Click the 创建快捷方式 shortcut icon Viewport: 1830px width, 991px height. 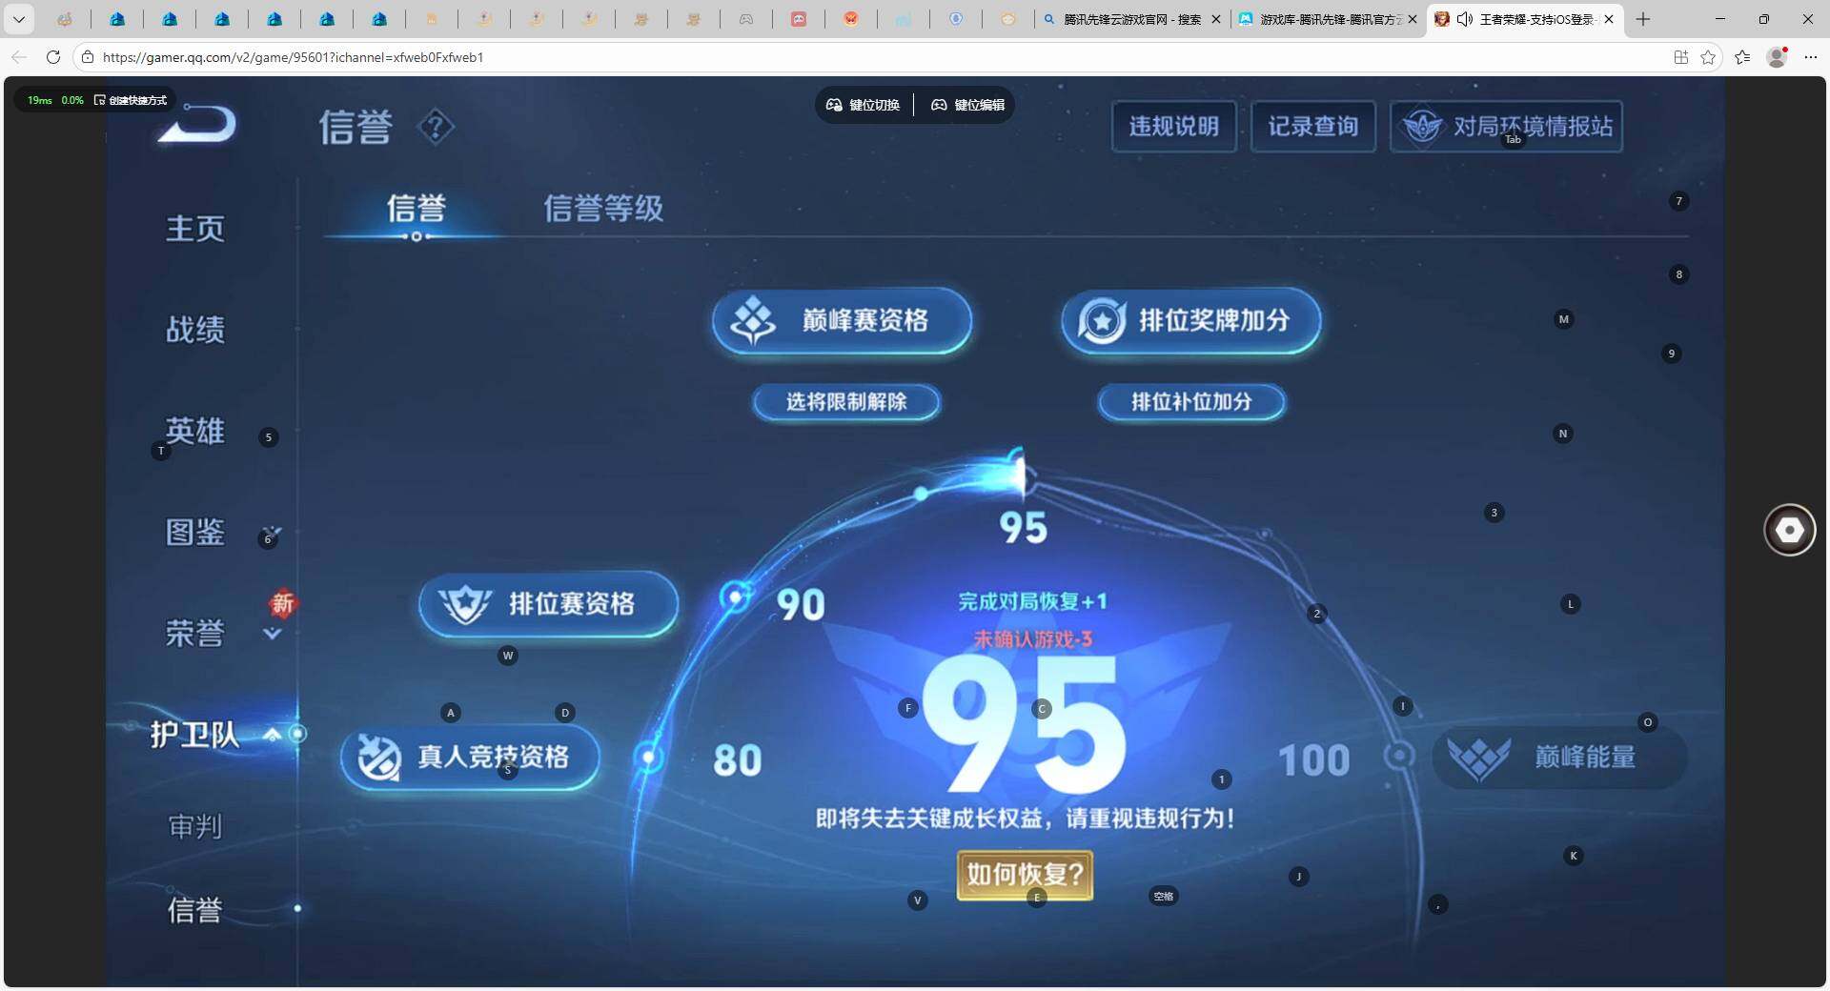[99, 100]
